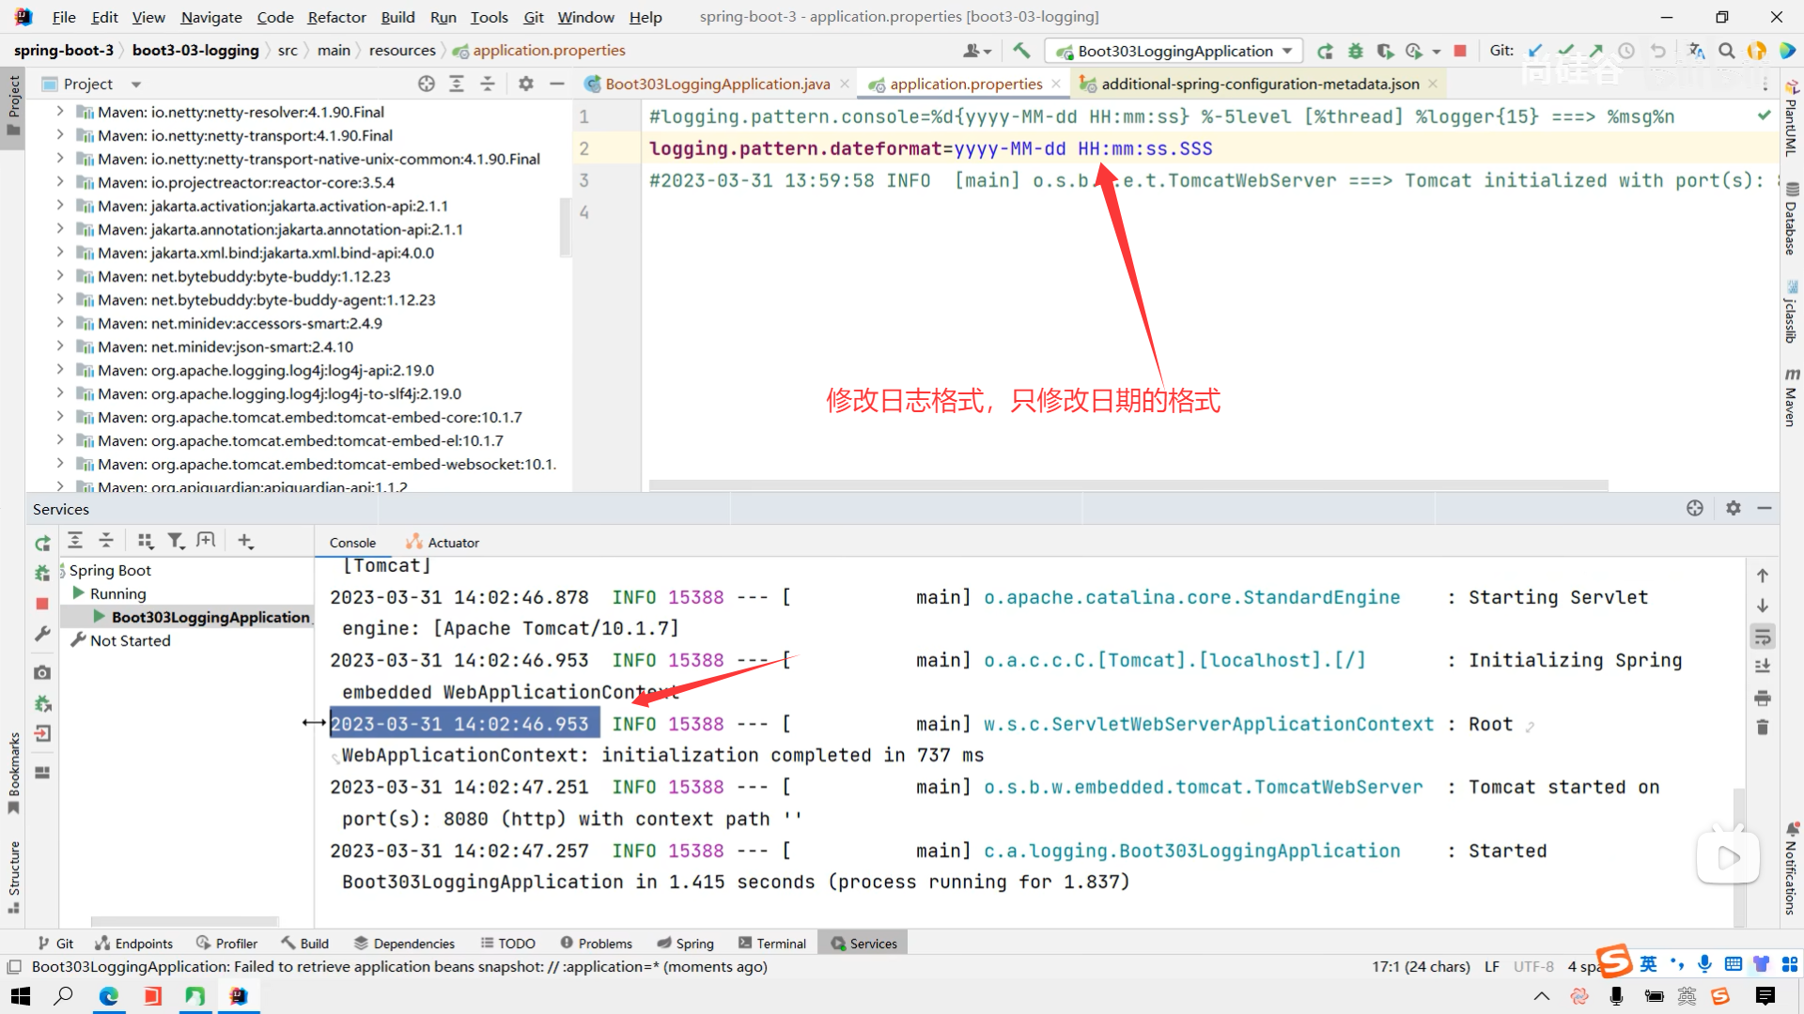Image resolution: width=1804 pixels, height=1014 pixels.
Task: Expand Maven net.bytebuddy:byte-buddy:1.12.23 library node
Action: tap(60, 276)
